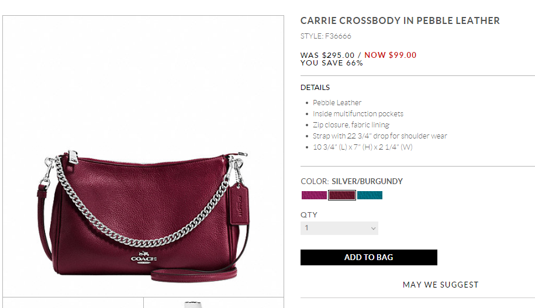This screenshot has height=308, width=535.
Task: Click the bag dimensions detail line
Action: pyautogui.click(x=363, y=147)
